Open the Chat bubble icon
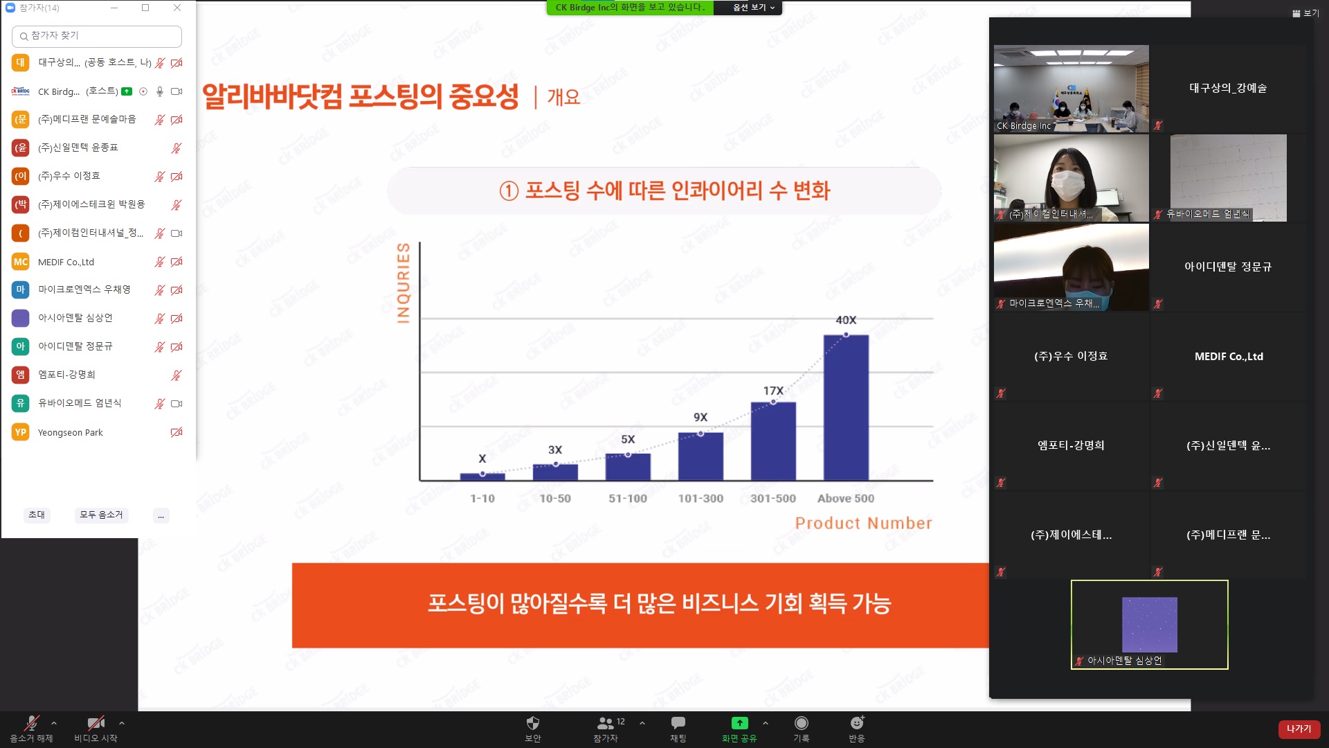1329x748 pixels. (x=678, y=723)
